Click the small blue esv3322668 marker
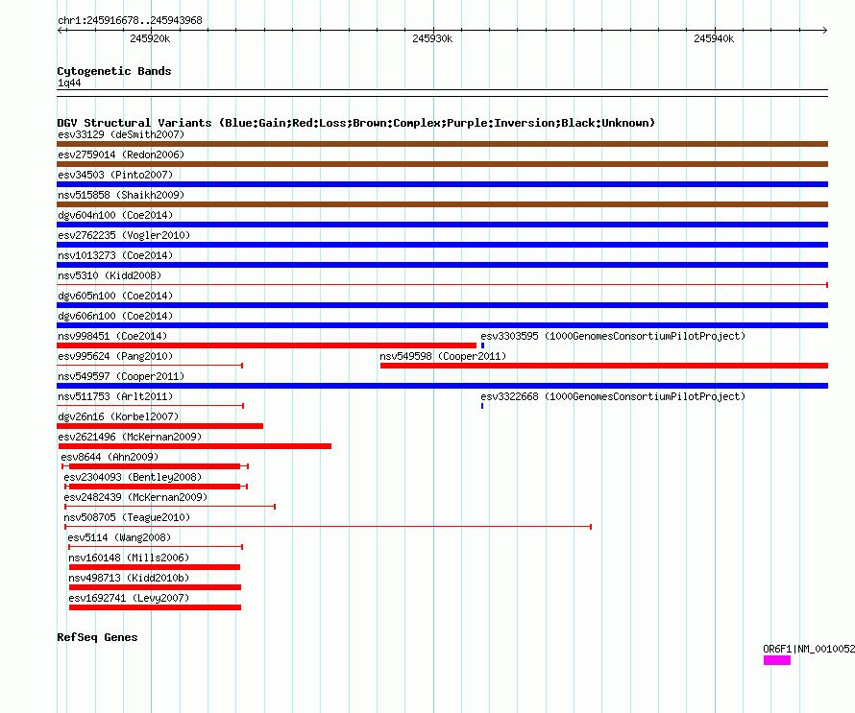Viewport: 855px width, 713px height. coord(482,406)
